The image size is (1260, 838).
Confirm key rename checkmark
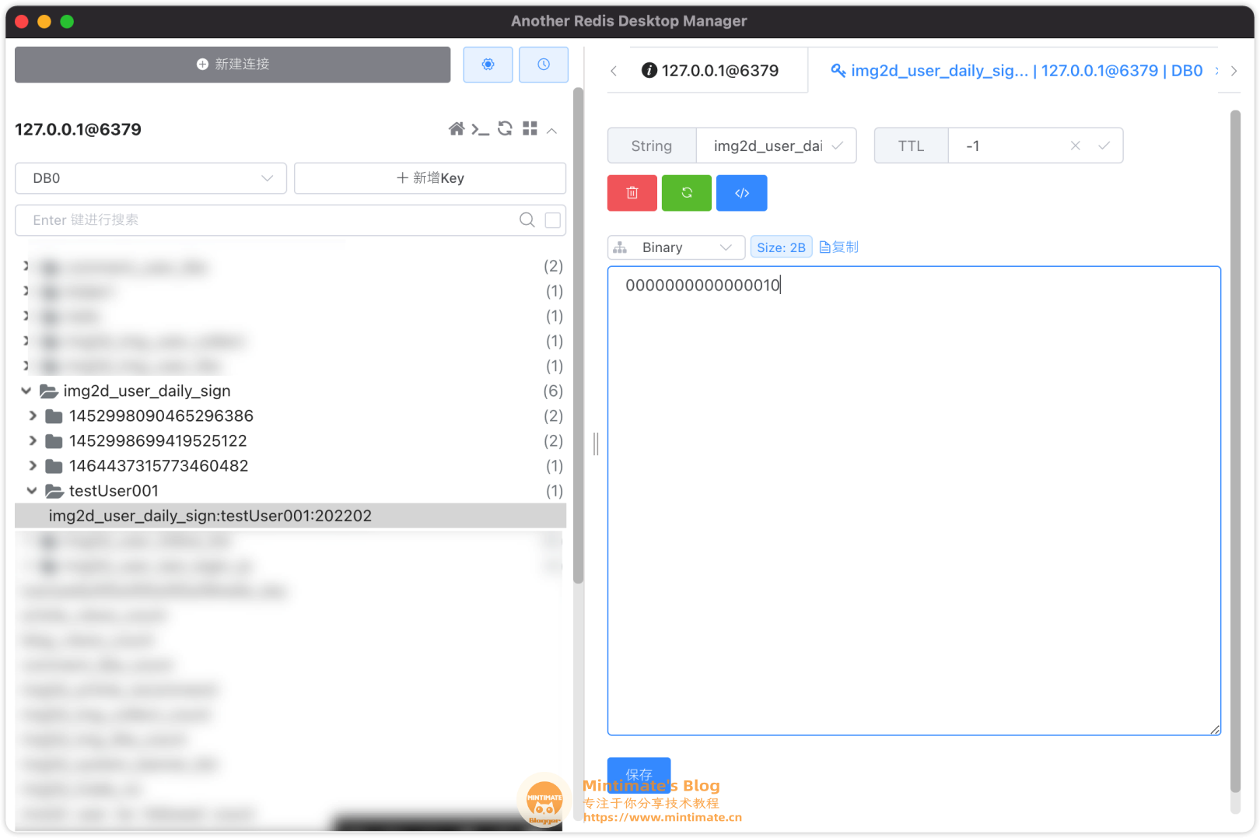click(x=838, y=146)
